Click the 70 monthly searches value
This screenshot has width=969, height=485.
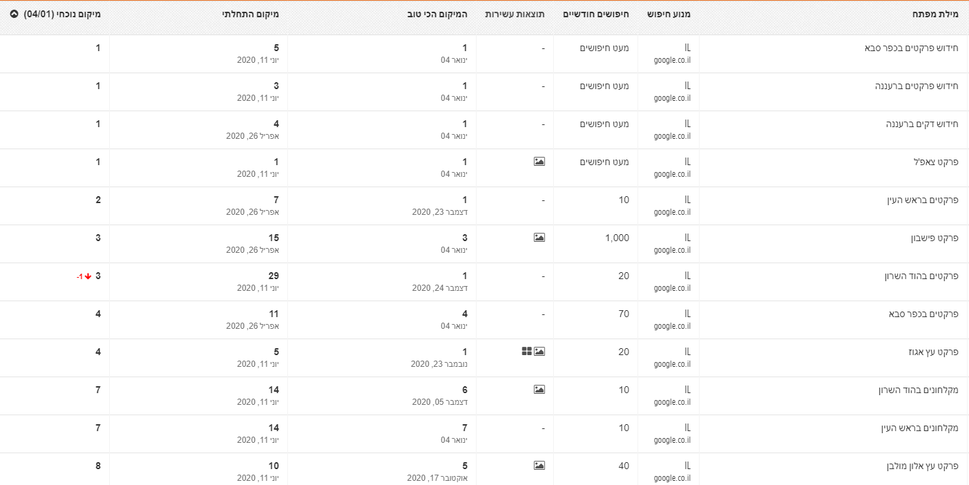click(624, 314)
